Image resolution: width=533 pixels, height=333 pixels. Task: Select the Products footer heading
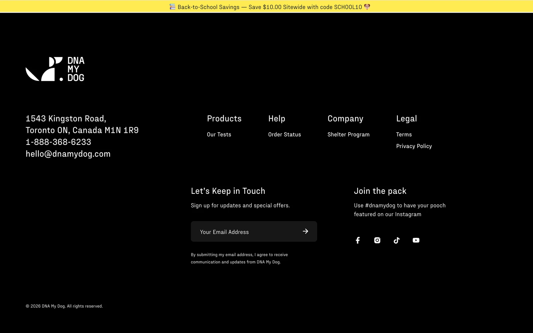pyautogui.click(x=224, y=119)
